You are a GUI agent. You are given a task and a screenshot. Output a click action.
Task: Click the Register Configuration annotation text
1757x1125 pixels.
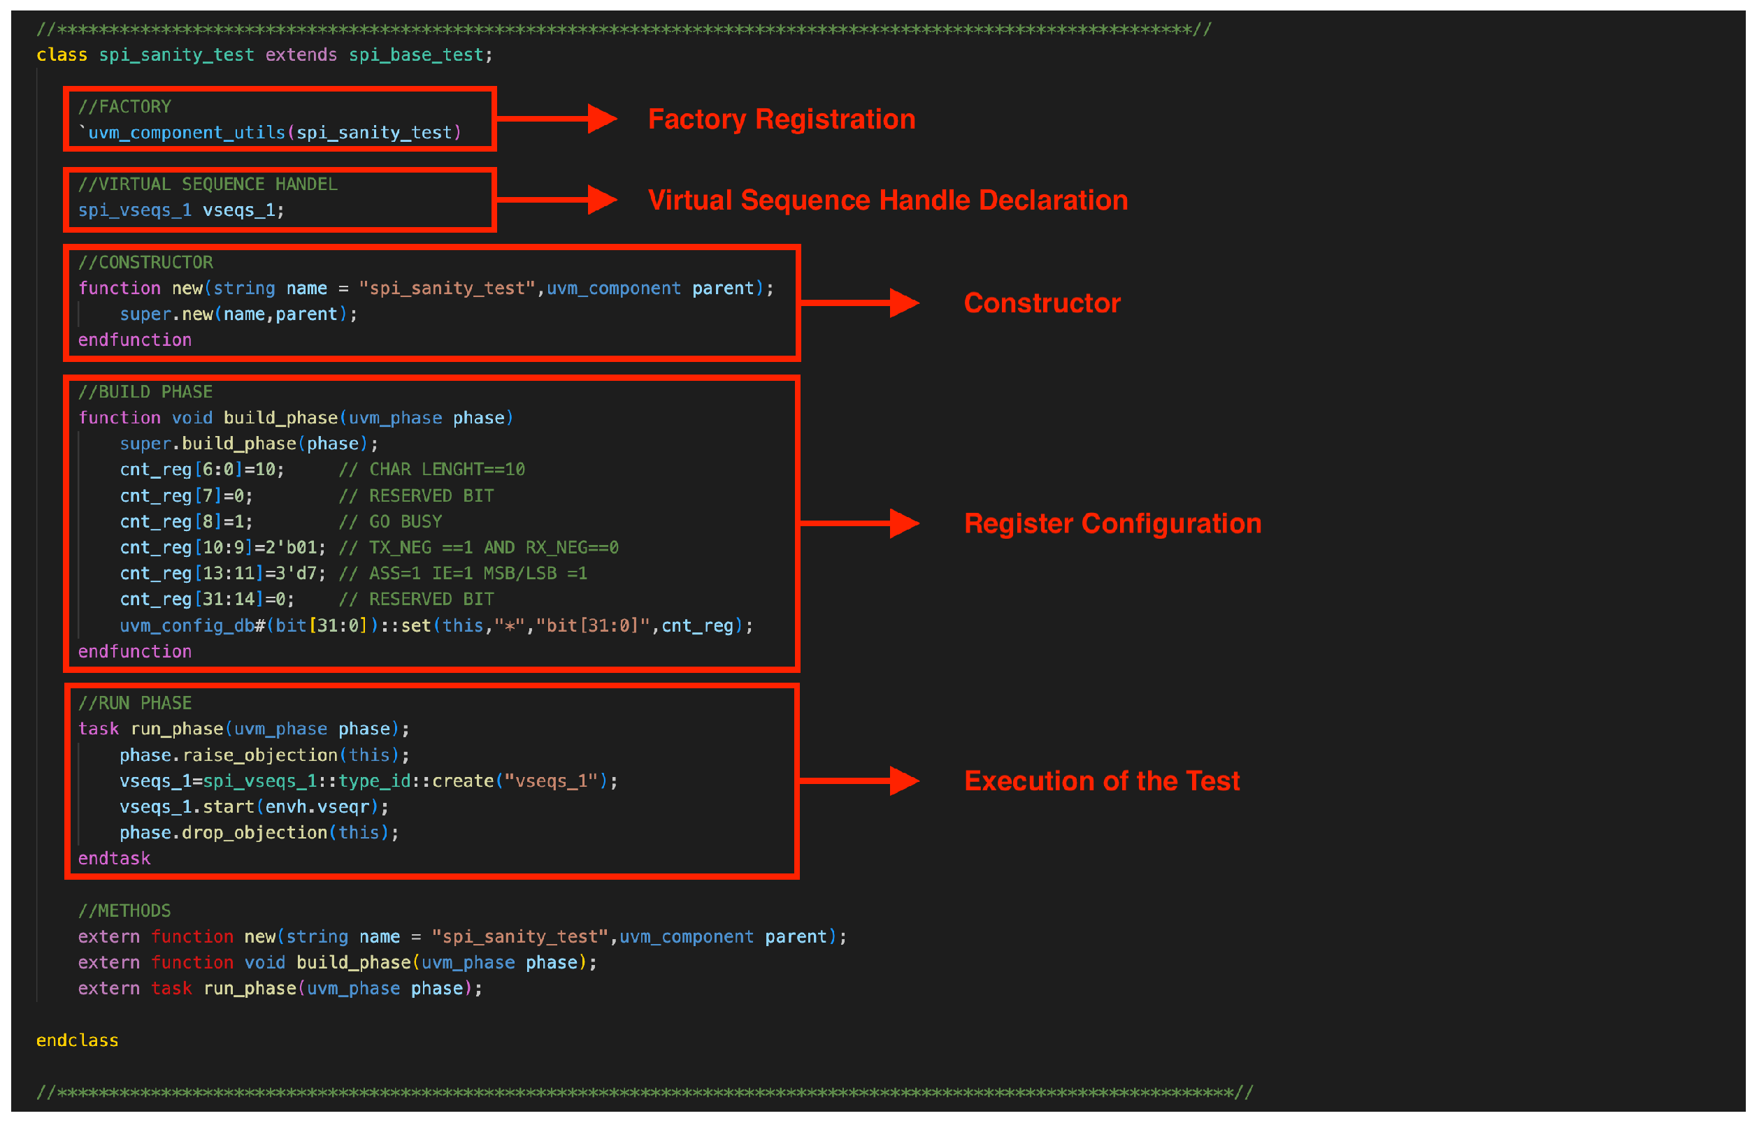[x=1112, y=524]
